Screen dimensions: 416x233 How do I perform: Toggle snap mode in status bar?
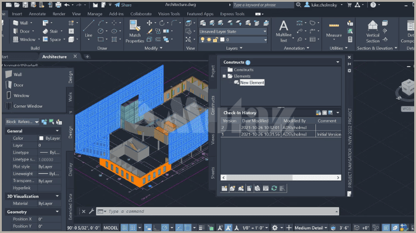tap(133, 228)
